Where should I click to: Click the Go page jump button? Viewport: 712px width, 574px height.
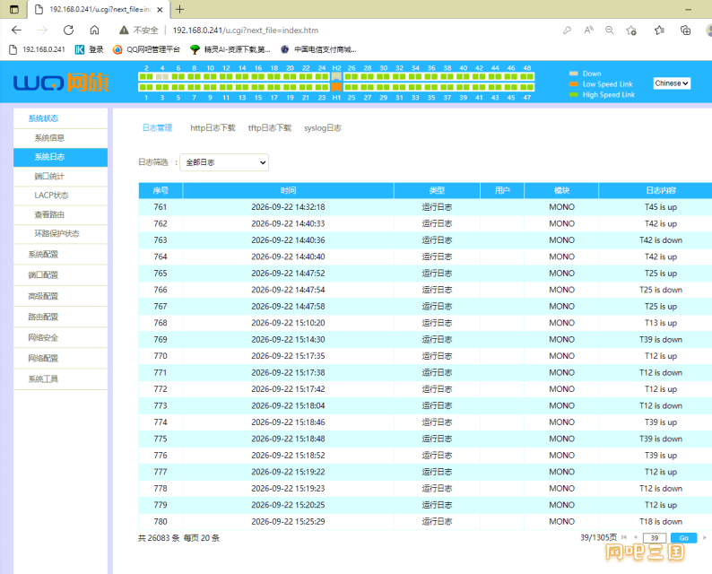[683, 537]
